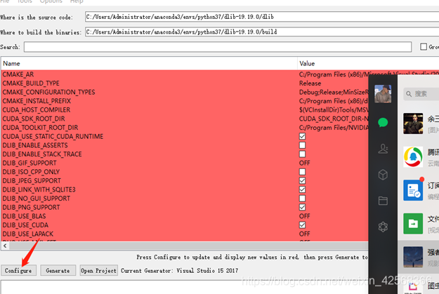This screenshot has height=294, width=439.
Task: Click the CUDA_SDK_ROOT_DIR-N value cell
Action: tap(334, 119)
